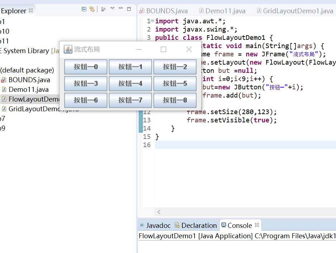This screenshot has height=253, width=336.
Task: Click the editor horizontal scrollbar left arrow
Action: [x=159, y=212]
